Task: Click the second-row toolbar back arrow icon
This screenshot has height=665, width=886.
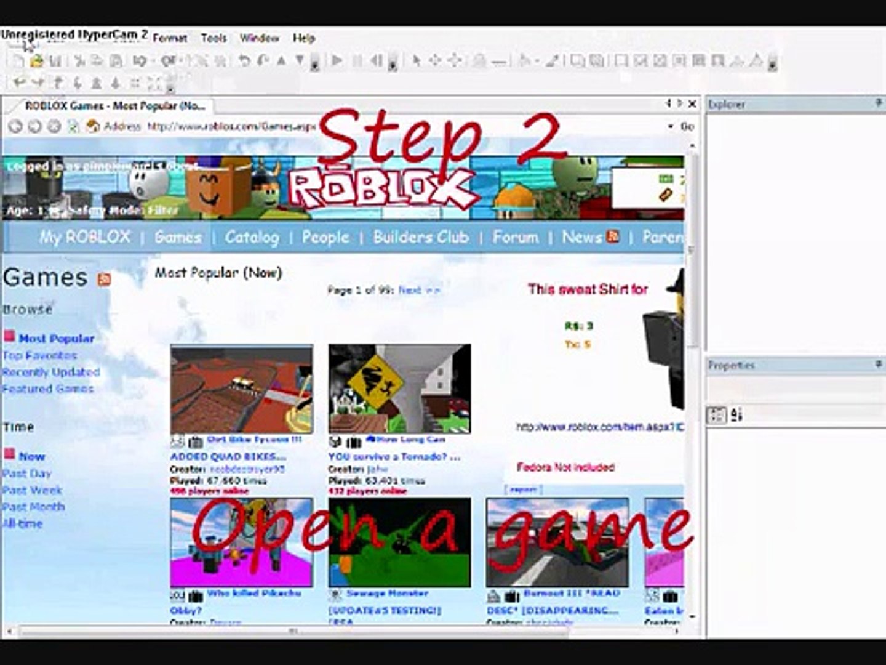Action: 19,82
